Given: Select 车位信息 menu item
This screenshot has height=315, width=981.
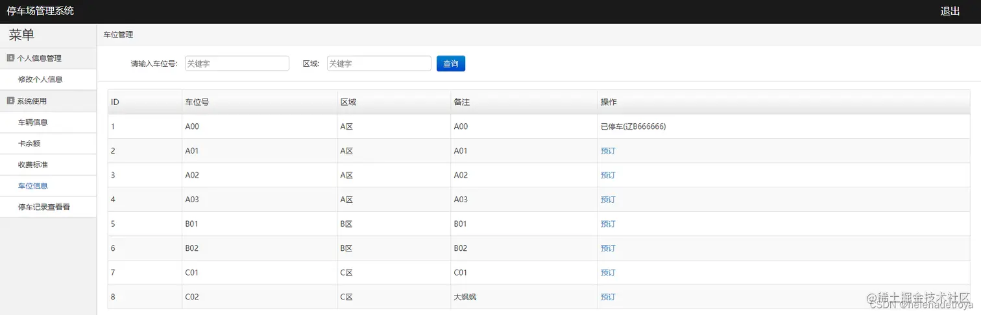Looking at the screenshot, I should click(33, 186).
